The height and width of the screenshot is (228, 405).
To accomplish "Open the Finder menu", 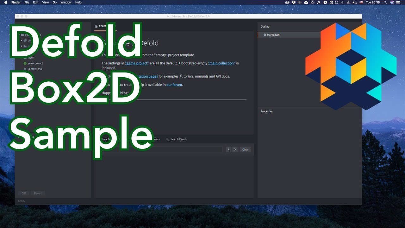I will [x=16, y=2].
